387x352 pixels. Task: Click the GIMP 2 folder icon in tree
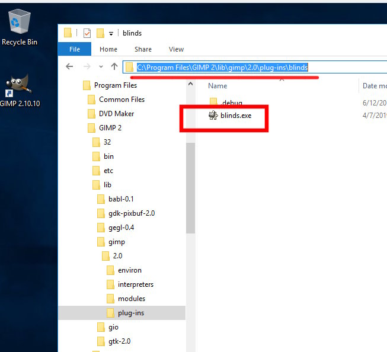point(91,128)
